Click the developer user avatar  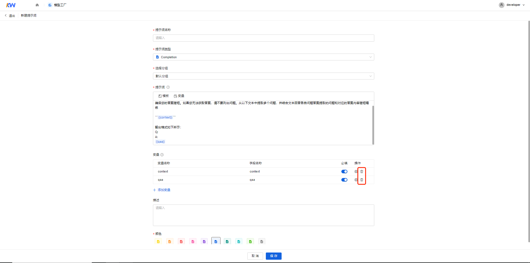click(502, 5)
